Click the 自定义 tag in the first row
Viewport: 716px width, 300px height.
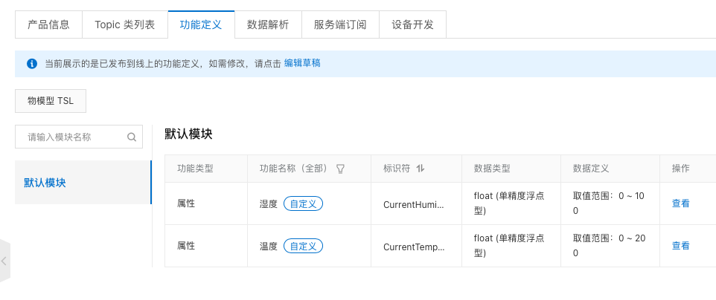click(x=303, y=203)
